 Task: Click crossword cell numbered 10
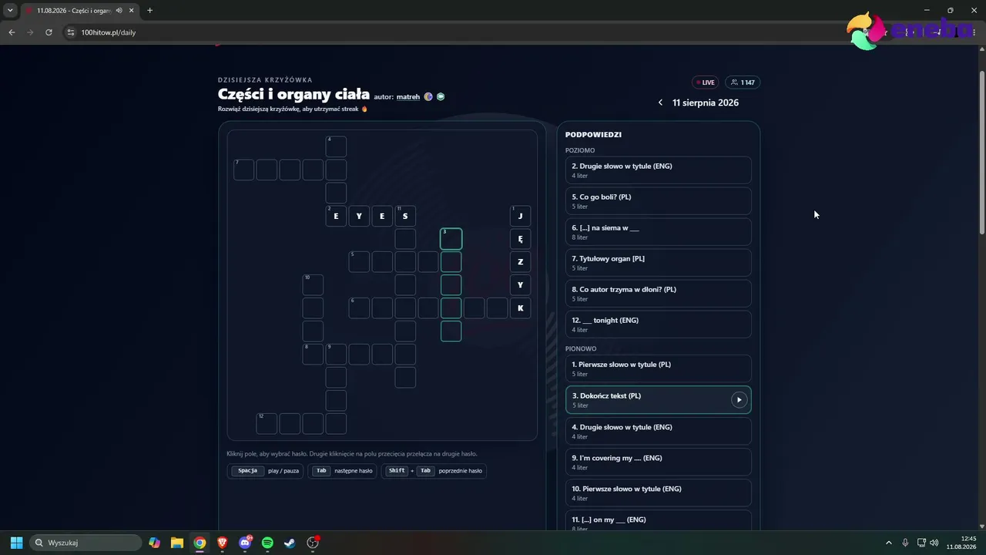313,285
